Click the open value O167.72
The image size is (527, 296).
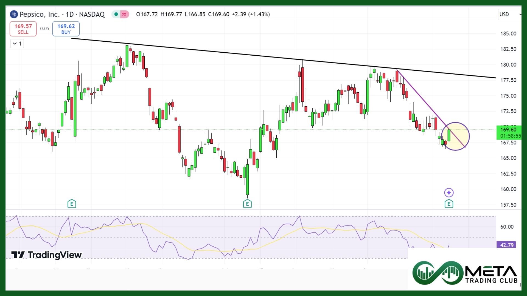(147, 14)
